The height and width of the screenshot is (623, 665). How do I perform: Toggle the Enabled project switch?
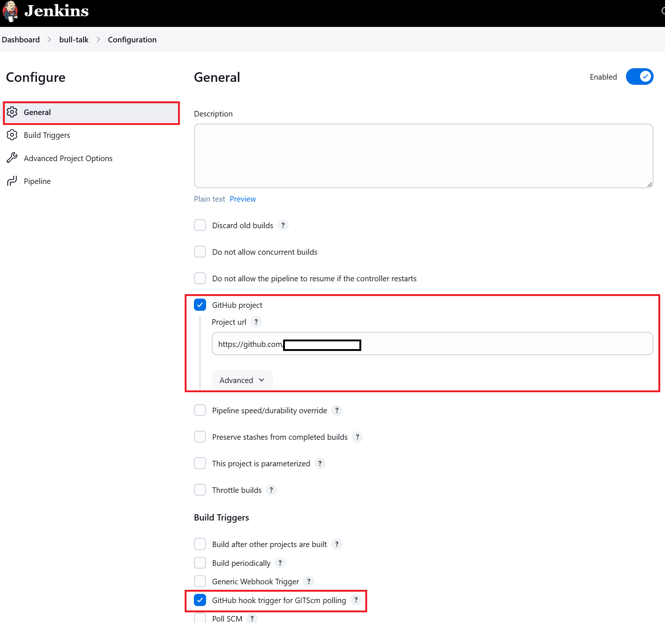(x=640, y=77)
